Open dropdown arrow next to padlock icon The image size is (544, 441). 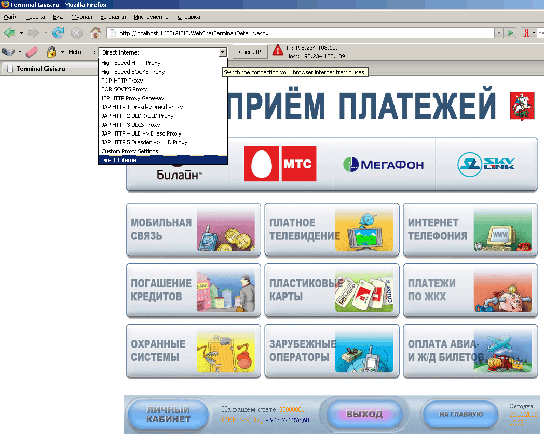coord(62,52)
